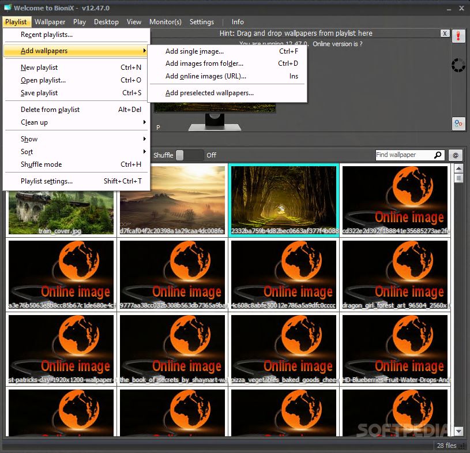This screenshot has width=470, height=453.
Task: Select the train_cover.jpg thumbnail
Action: [61, 212]
